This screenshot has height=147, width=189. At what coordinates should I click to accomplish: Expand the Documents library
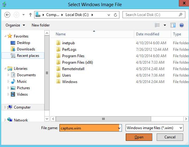8,75
